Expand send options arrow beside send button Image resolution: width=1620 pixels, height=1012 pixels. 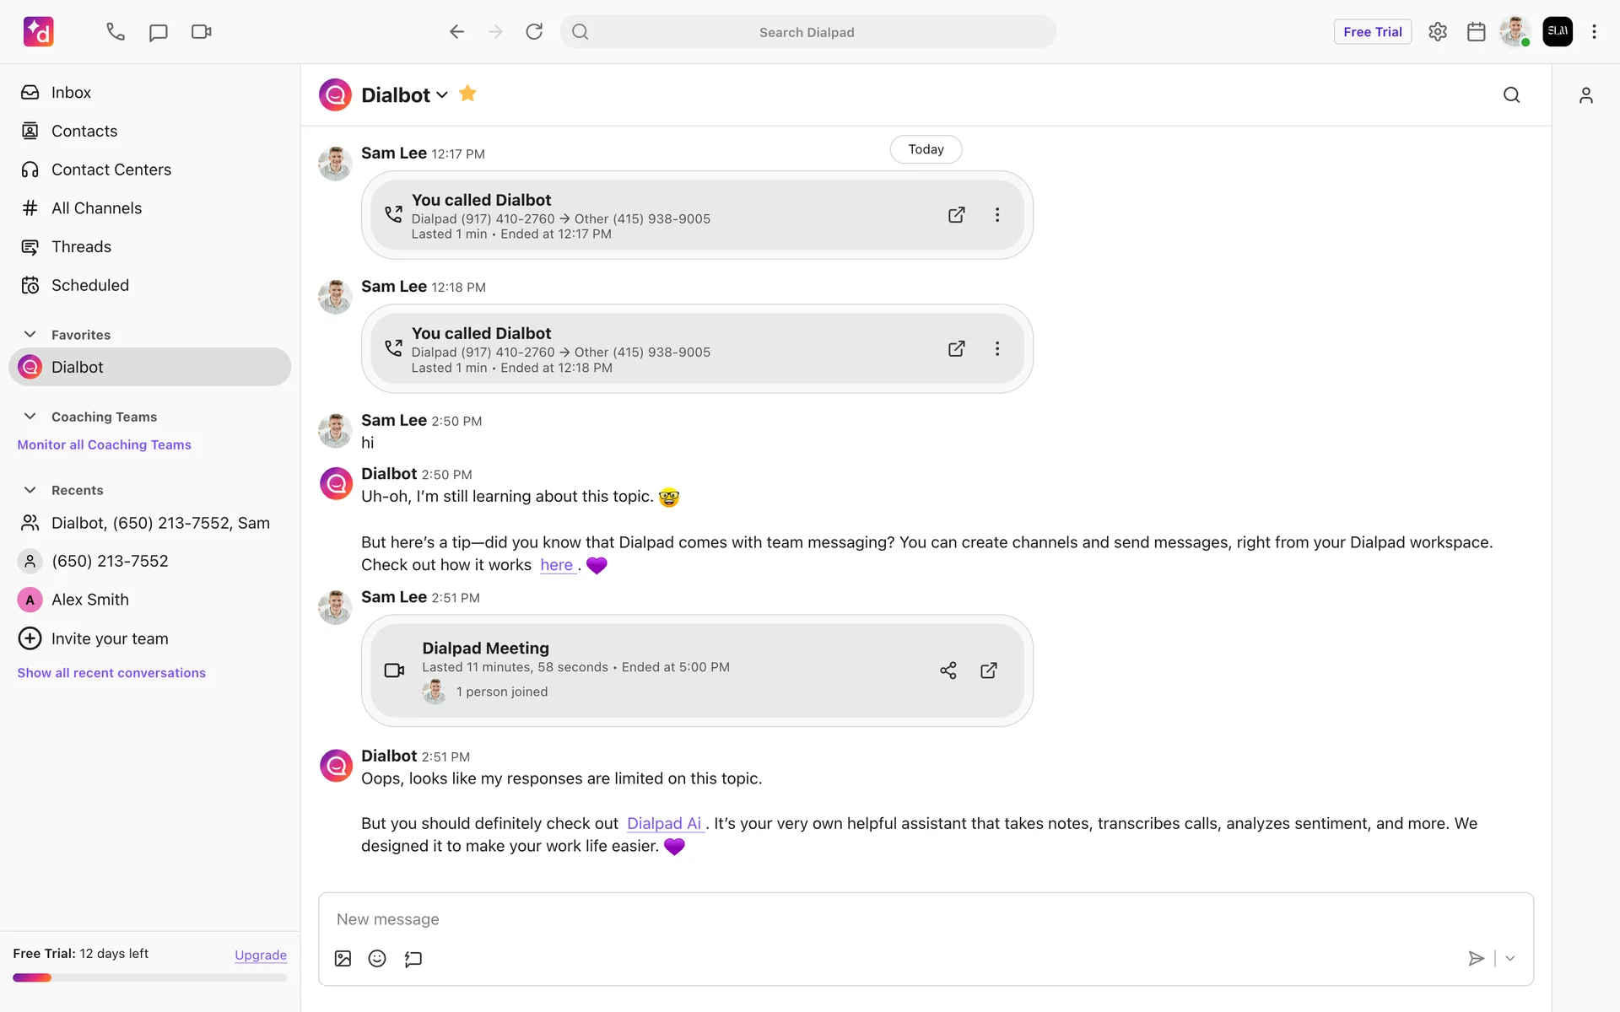[x=1510, y=958]
